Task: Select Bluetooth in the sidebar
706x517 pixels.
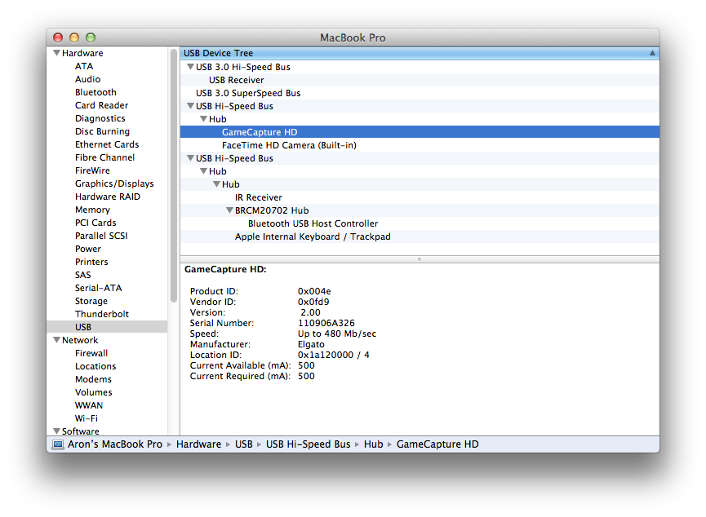Action: [x=96, y=92]
